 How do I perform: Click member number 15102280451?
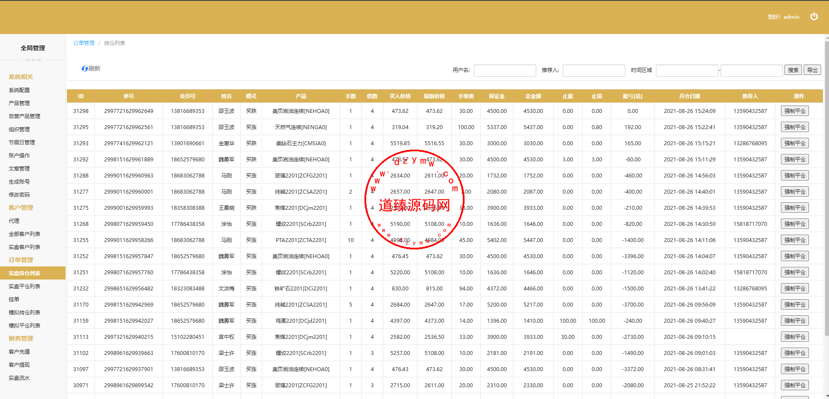coord(187,337)
